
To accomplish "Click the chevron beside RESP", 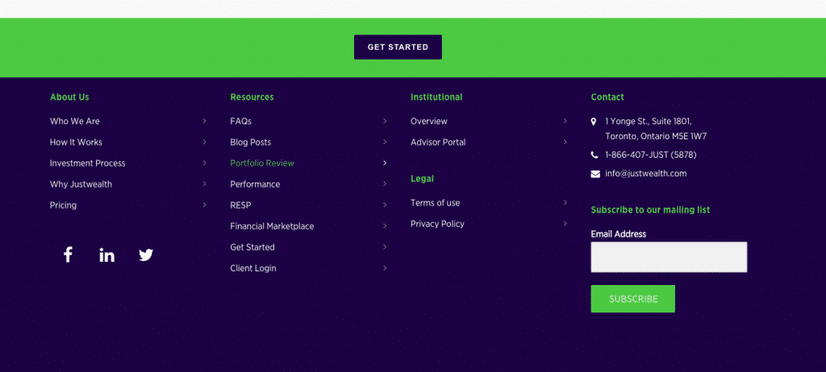I will pyautogui.click(x=385, y=205).
